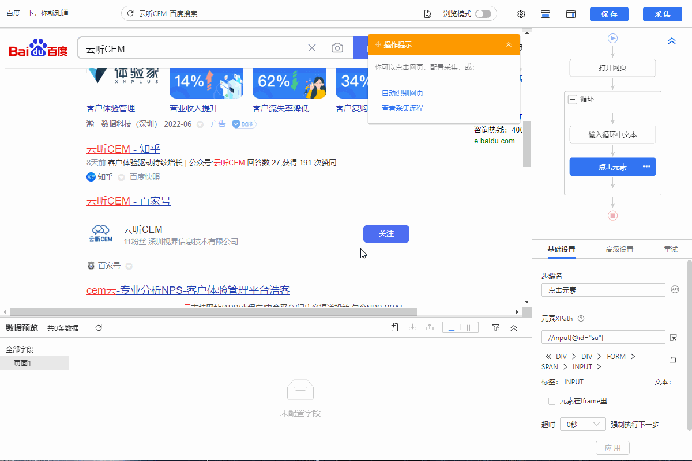
Task: Select the 输入循环中文本 workflow step
Action: [612, 134]
